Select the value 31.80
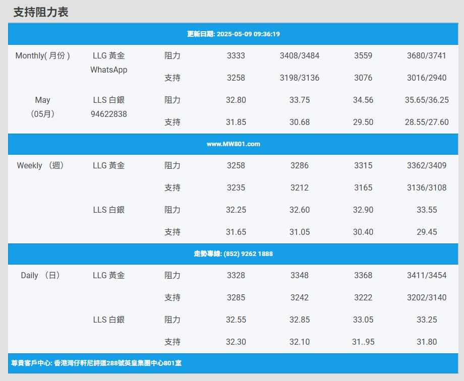Screen dimensions: 464x381 coord(426,342)
